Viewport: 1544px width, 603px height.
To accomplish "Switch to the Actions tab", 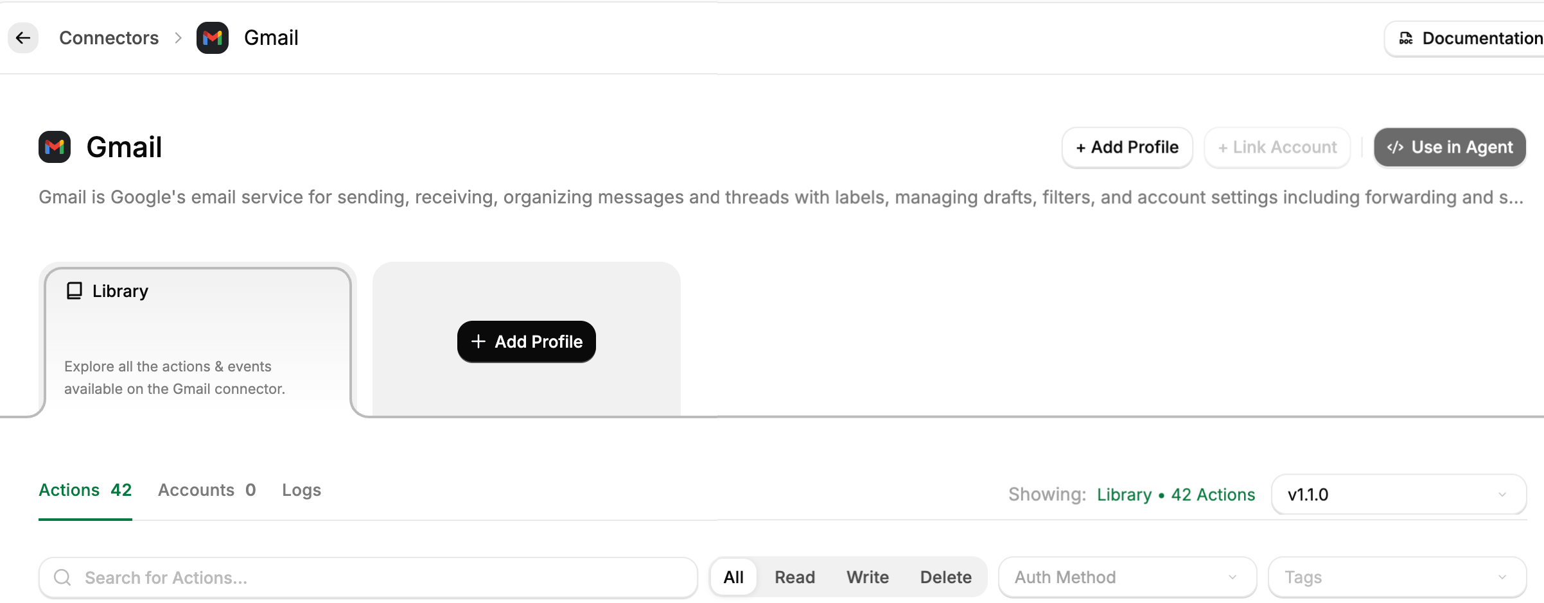I will click(x=85, y=490).
